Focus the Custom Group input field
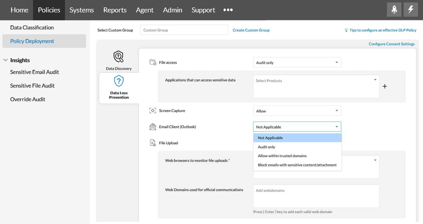Screen dimensions: 423x224 184,30
